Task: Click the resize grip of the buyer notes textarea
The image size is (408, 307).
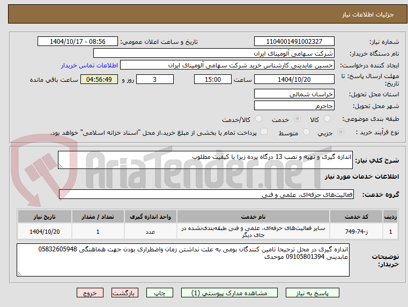Action: pos(19,273)
